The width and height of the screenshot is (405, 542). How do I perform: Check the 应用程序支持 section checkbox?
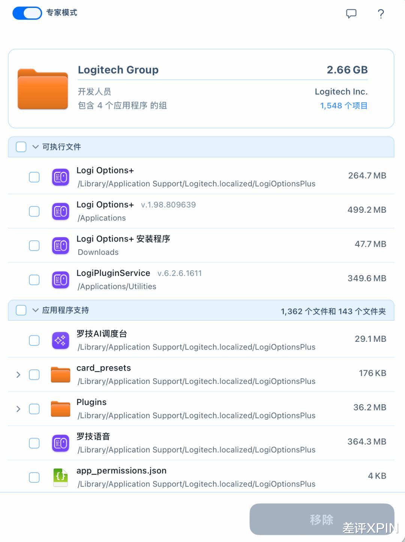tap(21, 310)
